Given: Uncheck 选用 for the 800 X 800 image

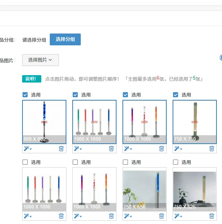Looking at the screenshot, I should [x=25, y=95].
